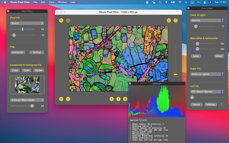Image resolution: width=229 pixels, height=143 pixels.
Task: Select the crop tool icon
Action: pos(68,99)
